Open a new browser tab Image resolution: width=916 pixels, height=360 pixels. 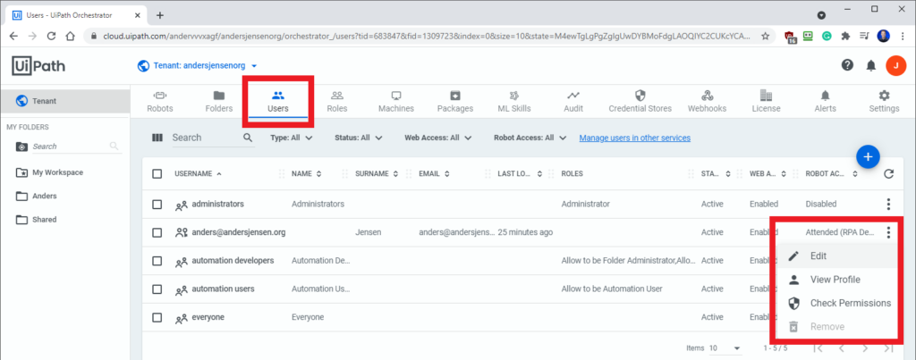(x=160, y=15)
